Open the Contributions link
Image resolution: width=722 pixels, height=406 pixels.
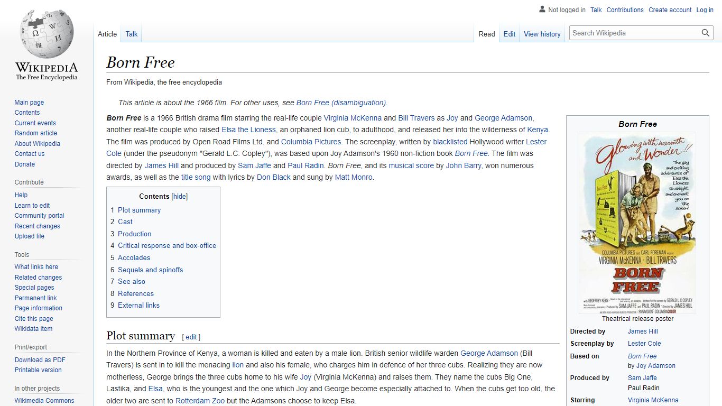click(625, 10)
